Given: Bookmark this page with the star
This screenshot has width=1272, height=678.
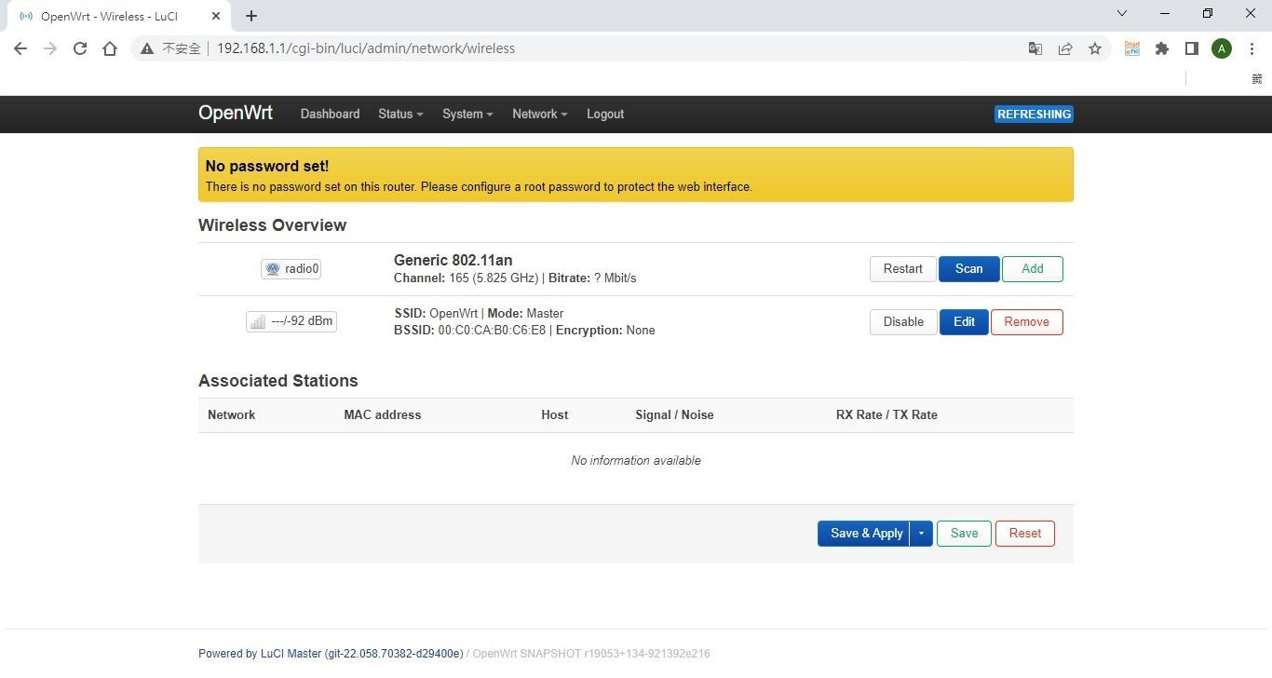Looking at the screenshot, I should pyautogui.click(x=1095, y=48).
